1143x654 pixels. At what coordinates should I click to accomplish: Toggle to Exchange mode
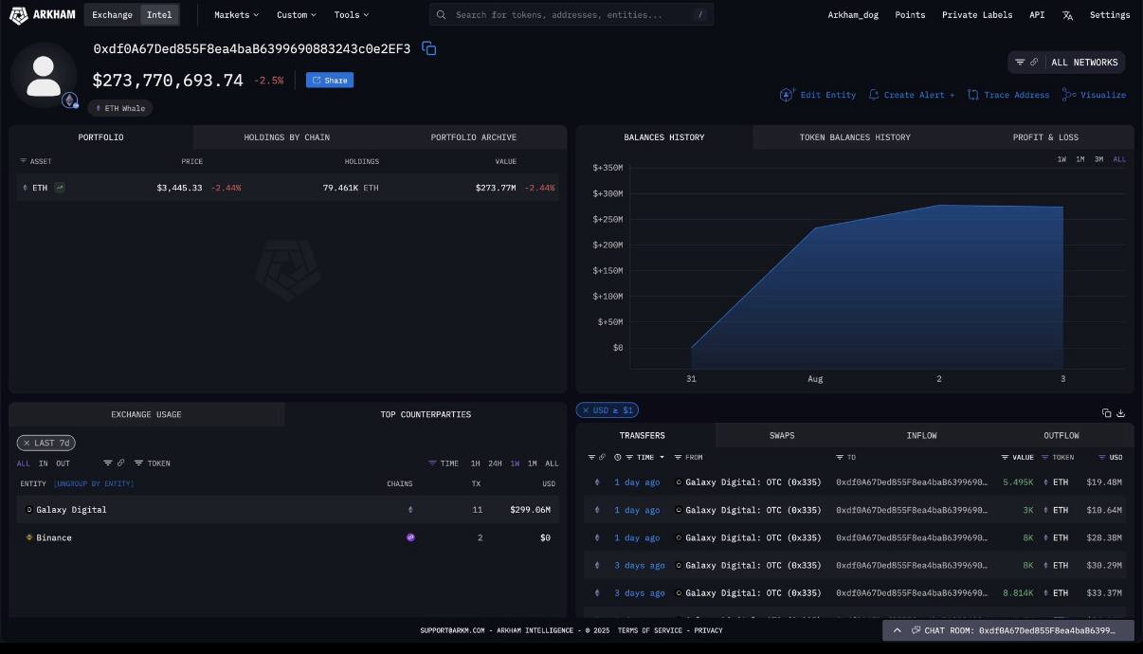pos(112,14)
